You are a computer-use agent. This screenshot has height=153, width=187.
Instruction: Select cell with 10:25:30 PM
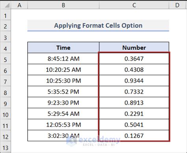[x=64, y=81]
